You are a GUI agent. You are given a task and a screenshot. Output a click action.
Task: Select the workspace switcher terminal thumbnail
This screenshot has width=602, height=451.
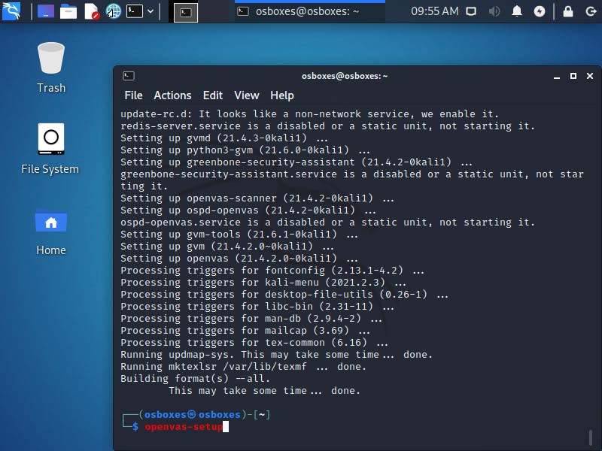(186, 13)
